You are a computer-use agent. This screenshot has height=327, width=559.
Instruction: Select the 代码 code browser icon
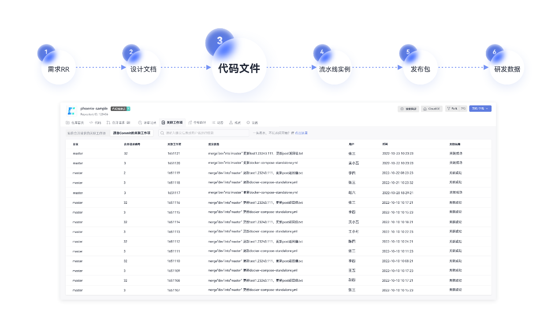96,122
